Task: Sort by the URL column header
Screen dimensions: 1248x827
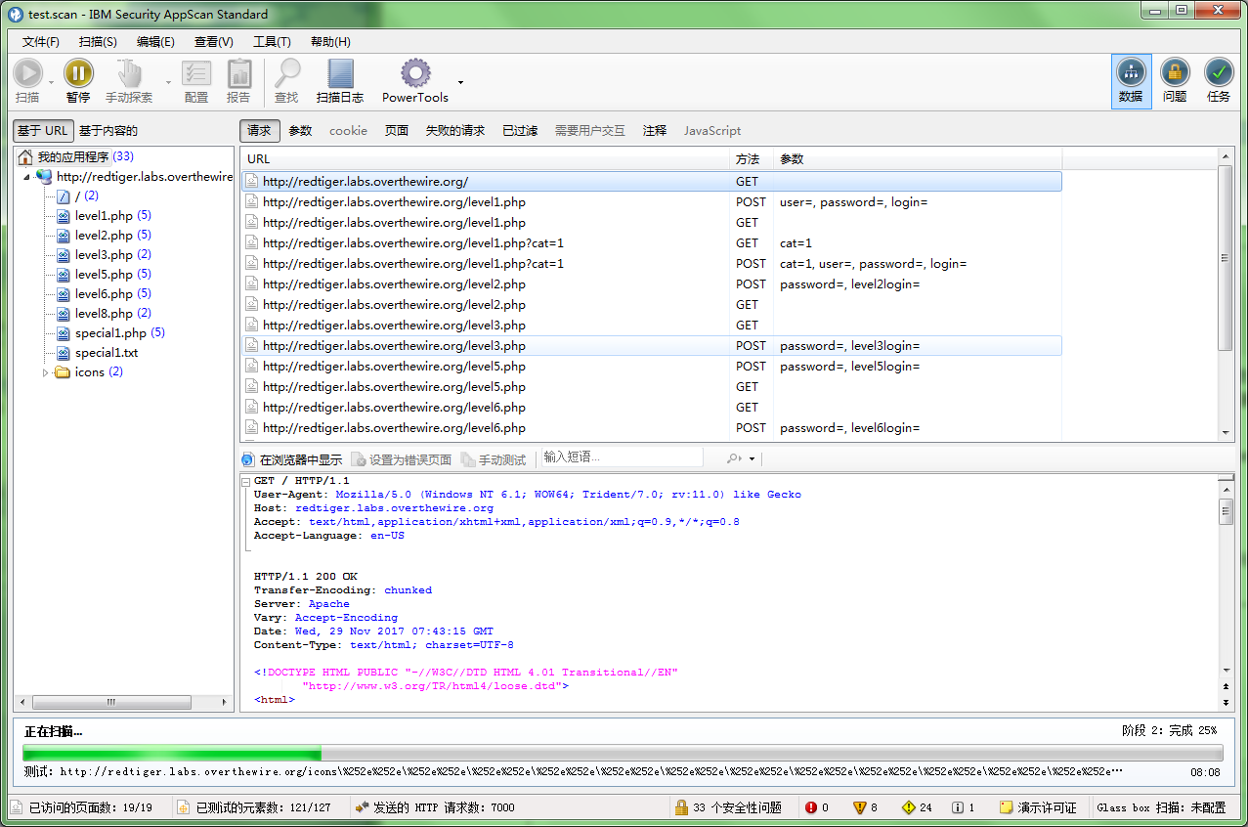Action: click(x=485, y=159)
